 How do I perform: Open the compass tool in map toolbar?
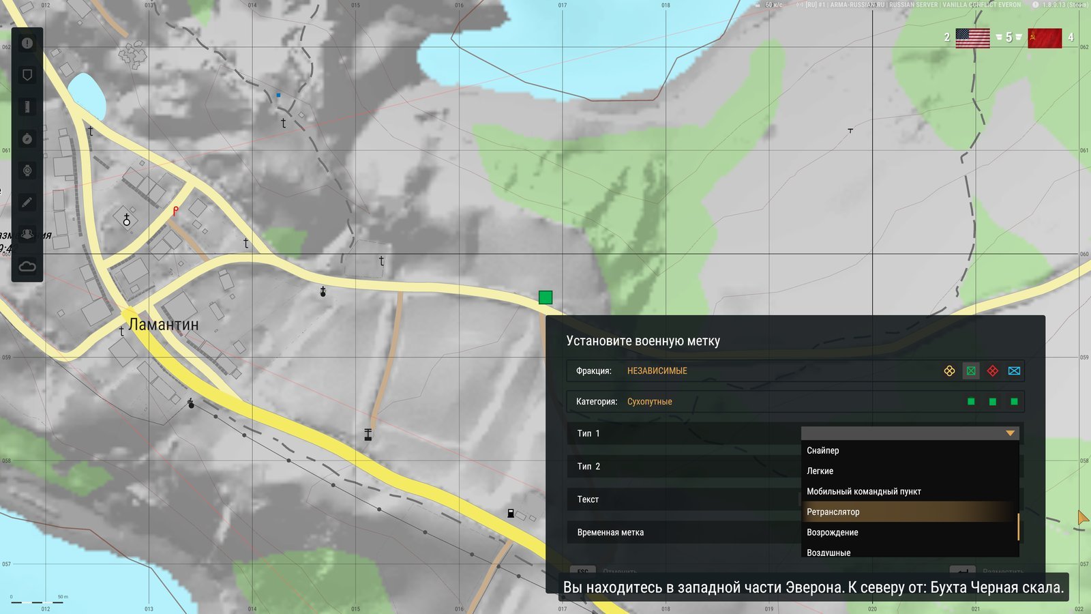tap(27, 138)
